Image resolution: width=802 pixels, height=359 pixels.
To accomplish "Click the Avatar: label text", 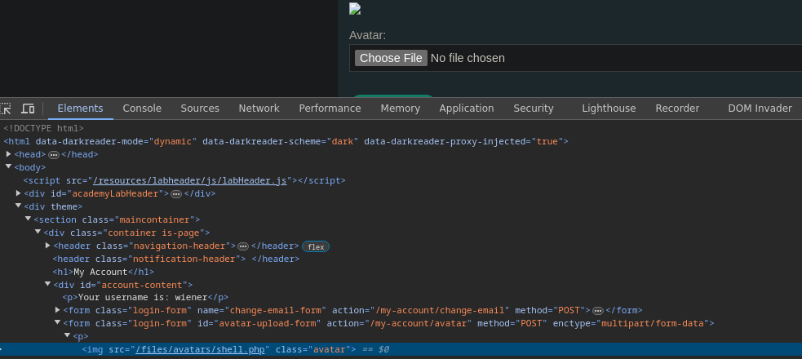I will point(368,35).
